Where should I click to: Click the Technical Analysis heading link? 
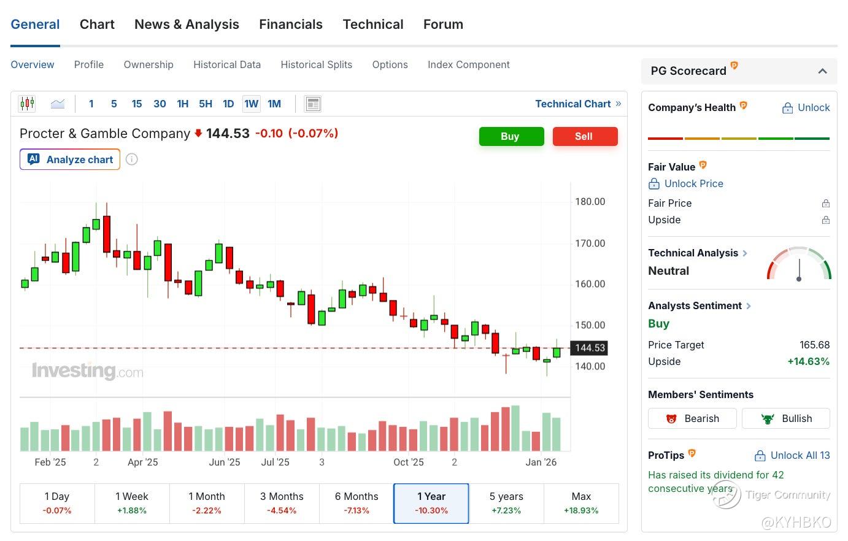coord(693,253)
